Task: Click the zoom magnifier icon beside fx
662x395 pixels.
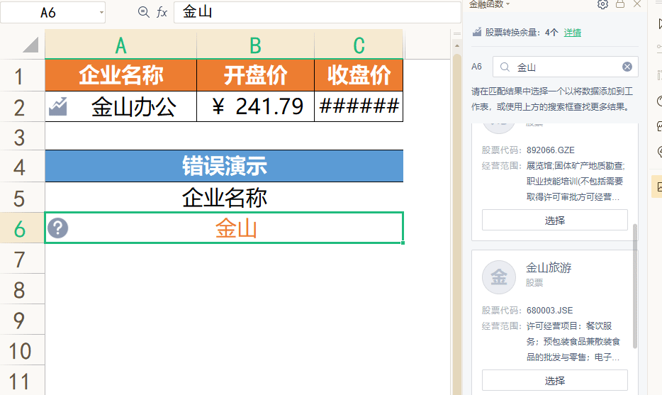Action: pos(144,12)
